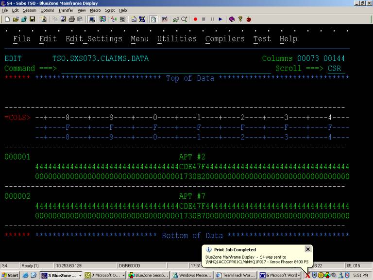This screenshot has width=373, height=280.
Task: Select ISPF Compilers action bar item
Action: [x=225, y=39]
